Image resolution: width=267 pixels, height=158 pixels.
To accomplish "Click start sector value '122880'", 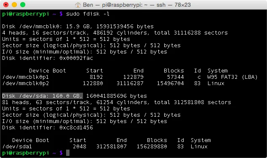I will [x=93, y=83].
